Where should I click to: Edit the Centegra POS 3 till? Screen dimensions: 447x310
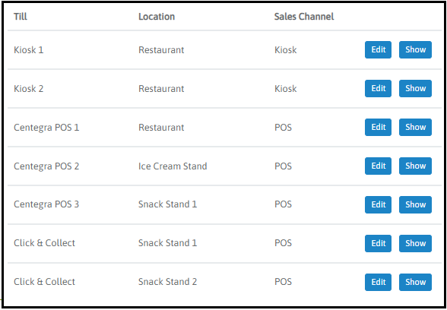[x=378, y=204]
